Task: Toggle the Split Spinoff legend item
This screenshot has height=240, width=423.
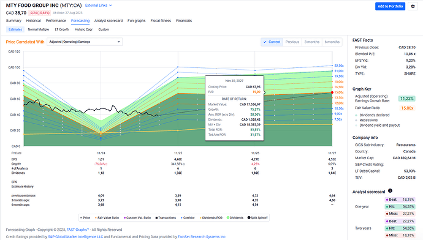Action: pyautogui.click(x=257, y=217)
